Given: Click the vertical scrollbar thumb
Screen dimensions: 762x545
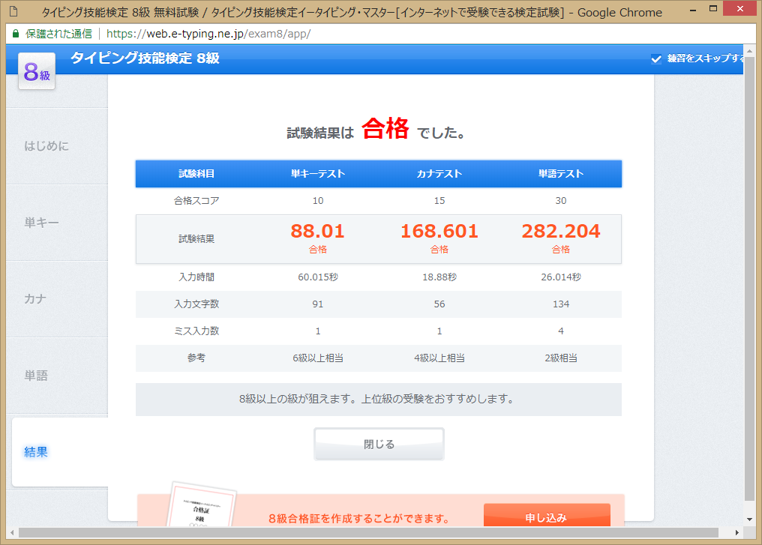Looking at the screenshot, I should pyautogui.click(x=749, y=277).
